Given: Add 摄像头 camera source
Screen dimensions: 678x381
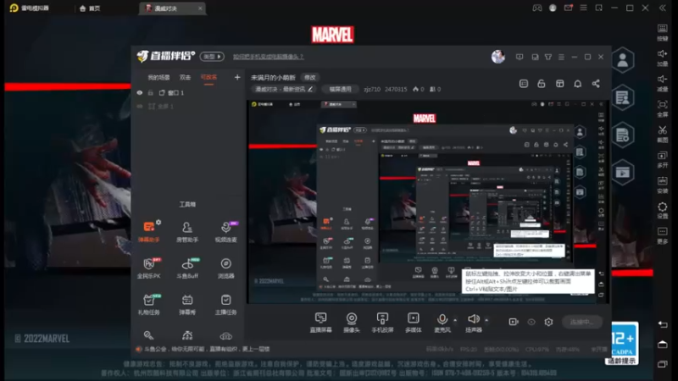Looking at the screenshot, I should click(x=352, y=323).
